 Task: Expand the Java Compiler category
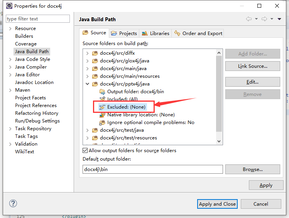pos(10,67)
